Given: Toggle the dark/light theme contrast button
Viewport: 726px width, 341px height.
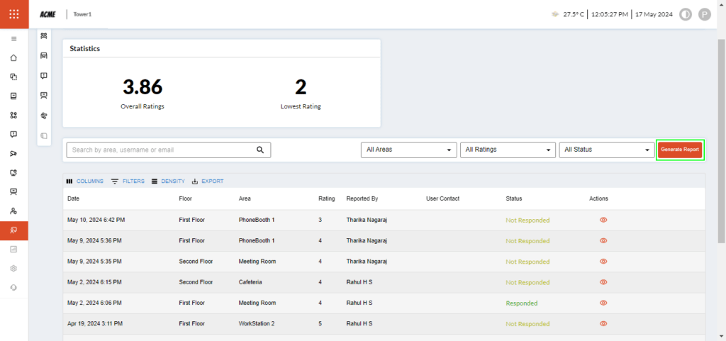Looking at the screenshot, I should click(x=685, y=14).
